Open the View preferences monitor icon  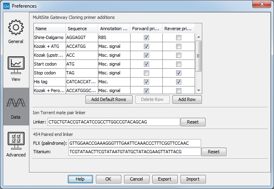coord(16,65)
